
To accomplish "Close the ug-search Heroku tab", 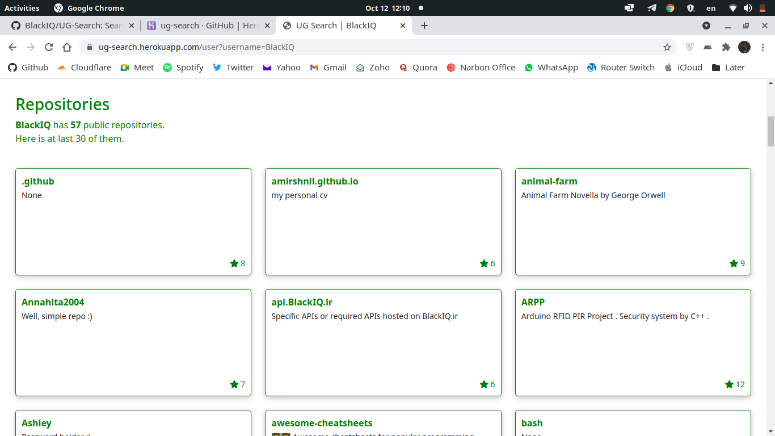I will pos(267,26).
